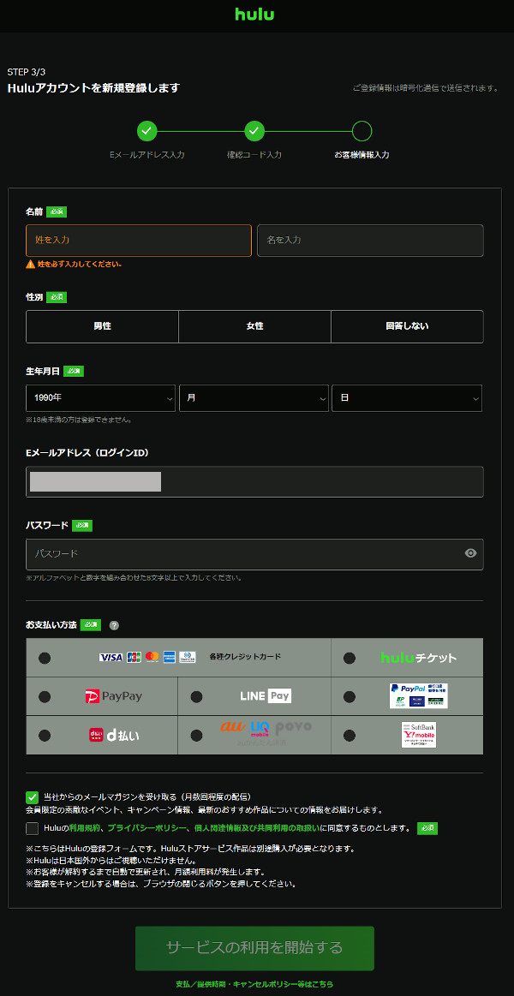
Task: Click the LINE Pay logo
Action: [266, 695]
